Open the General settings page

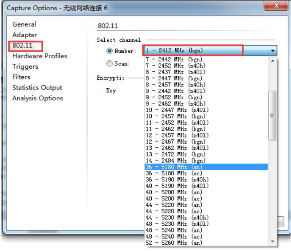point(24,24)
